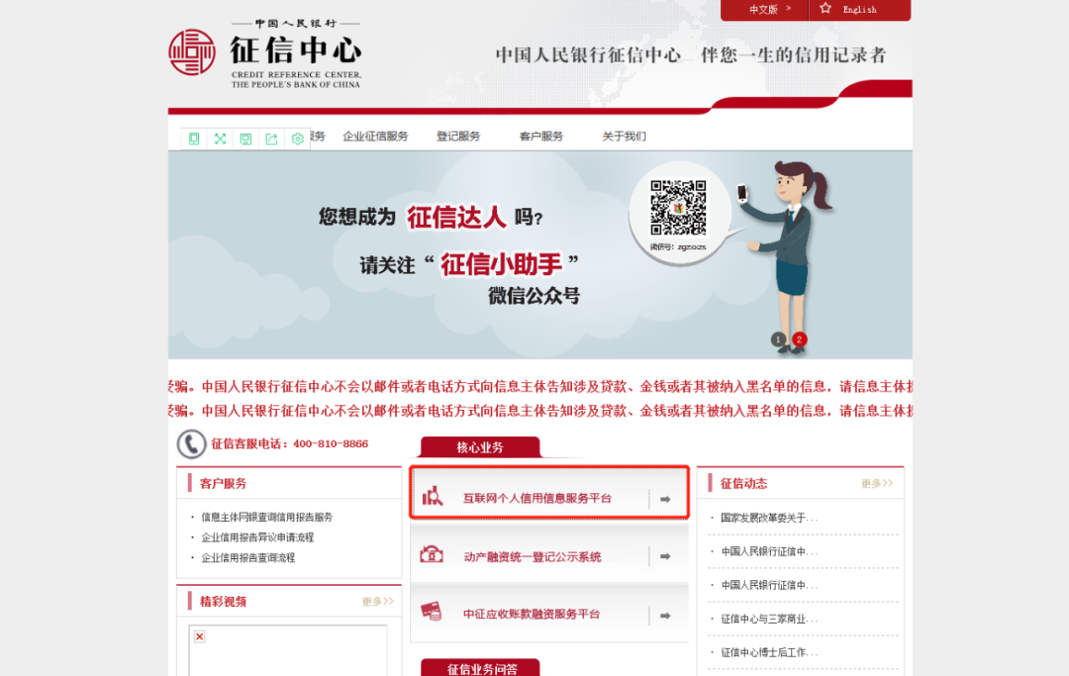The image size is (1069, 676).
Task: Click the red Credit Reference Center logo
Action: tap(192, 51)
